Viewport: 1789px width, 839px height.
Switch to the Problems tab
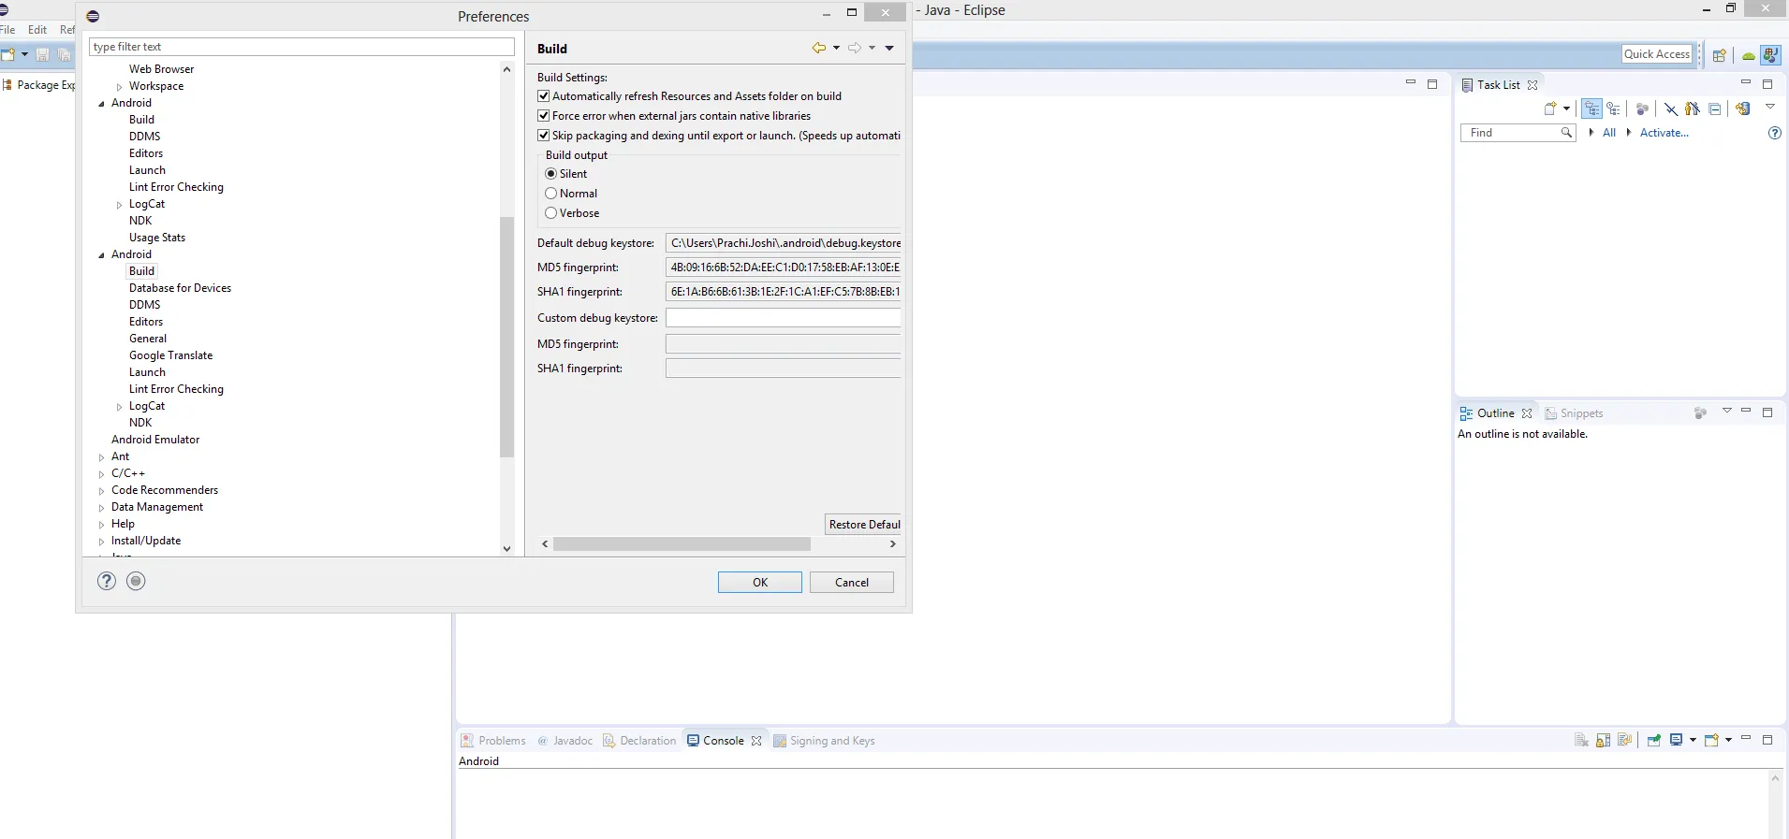(493, 741)
